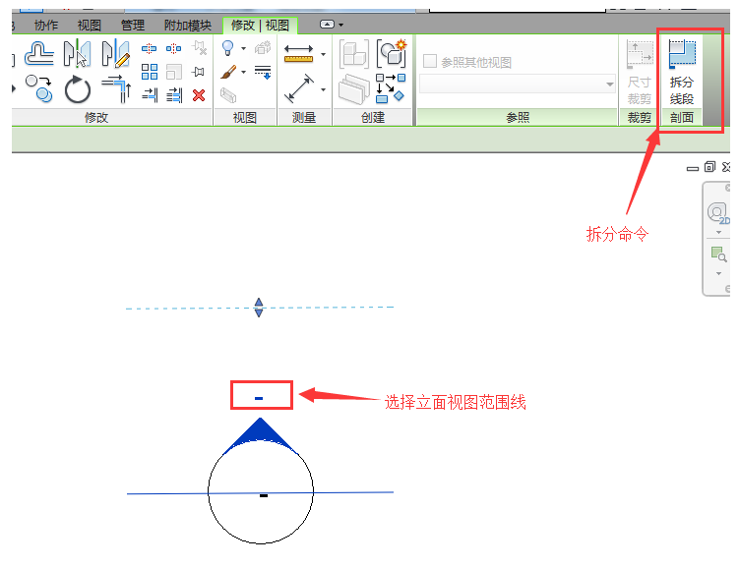Image resolution: width=740 pixels, height=567 pixels.
Task: Open the reference view combo box
Action: click(x=519, y=85)
